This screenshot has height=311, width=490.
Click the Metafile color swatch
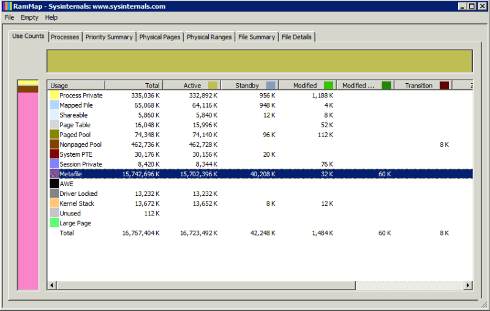pyautogui.click(x=55, y=174)
